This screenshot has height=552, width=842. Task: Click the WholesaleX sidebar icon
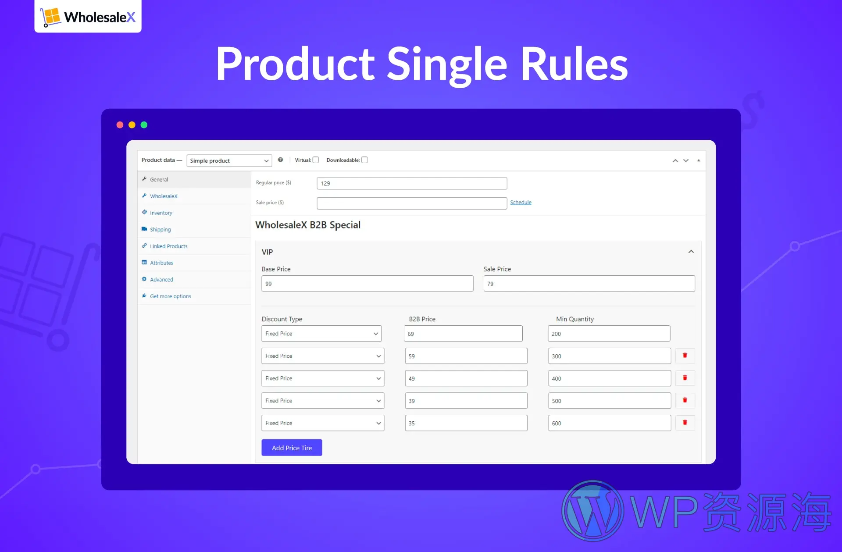point(145,196)
